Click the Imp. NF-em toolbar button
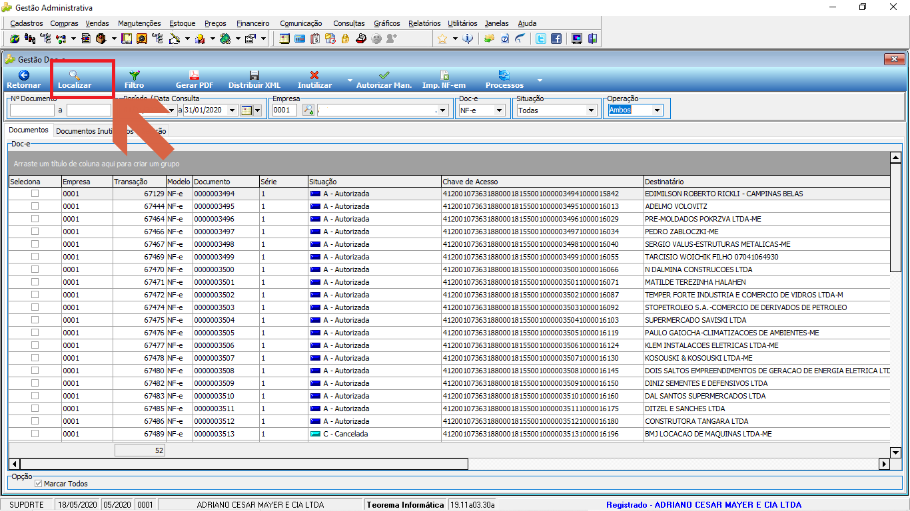The width and height of the screenshot is (910, 511). point(444,80)
